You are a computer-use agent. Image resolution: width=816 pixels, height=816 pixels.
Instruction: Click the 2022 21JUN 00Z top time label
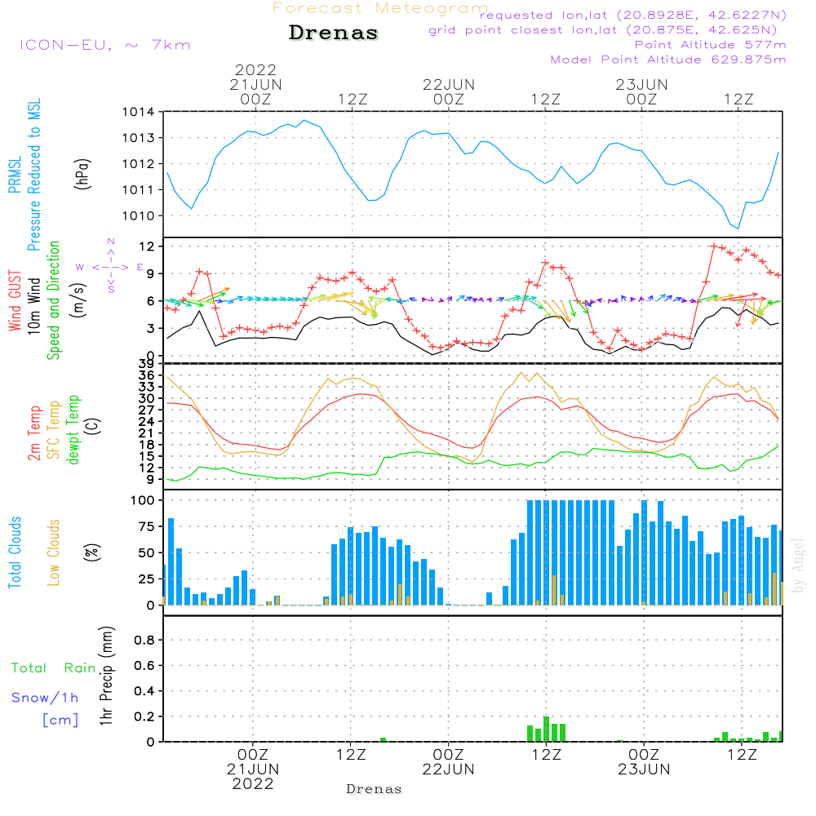[255, 84]
